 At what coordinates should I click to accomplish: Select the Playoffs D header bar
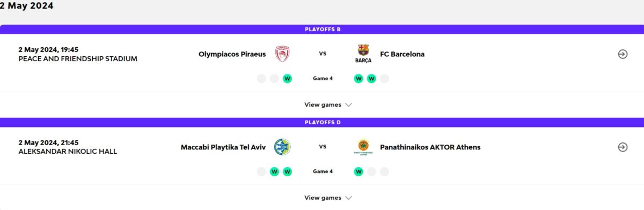coord(322,122)
